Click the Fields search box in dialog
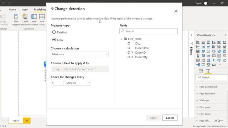 point(149,31)
